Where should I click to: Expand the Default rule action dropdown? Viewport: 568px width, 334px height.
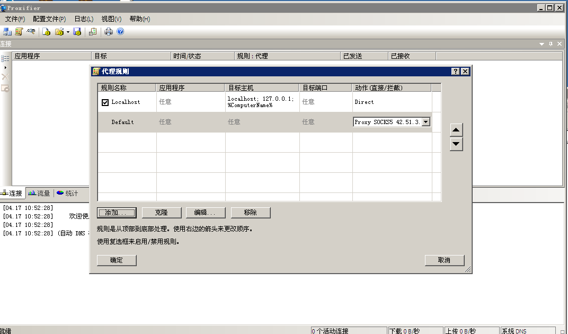(425, 122)
